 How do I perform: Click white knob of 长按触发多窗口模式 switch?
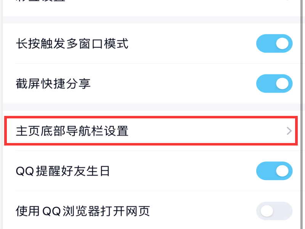[x=283, y=44]
